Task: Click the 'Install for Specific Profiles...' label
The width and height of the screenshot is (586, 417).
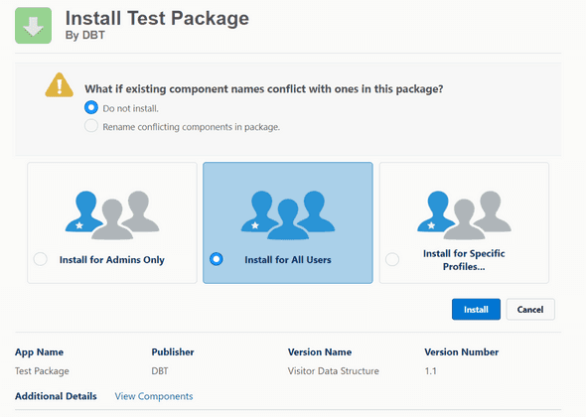Action: 464,260
